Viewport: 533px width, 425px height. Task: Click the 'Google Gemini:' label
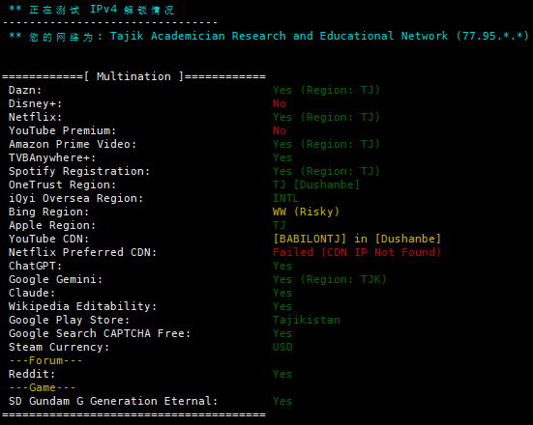(x=56, y=279)
